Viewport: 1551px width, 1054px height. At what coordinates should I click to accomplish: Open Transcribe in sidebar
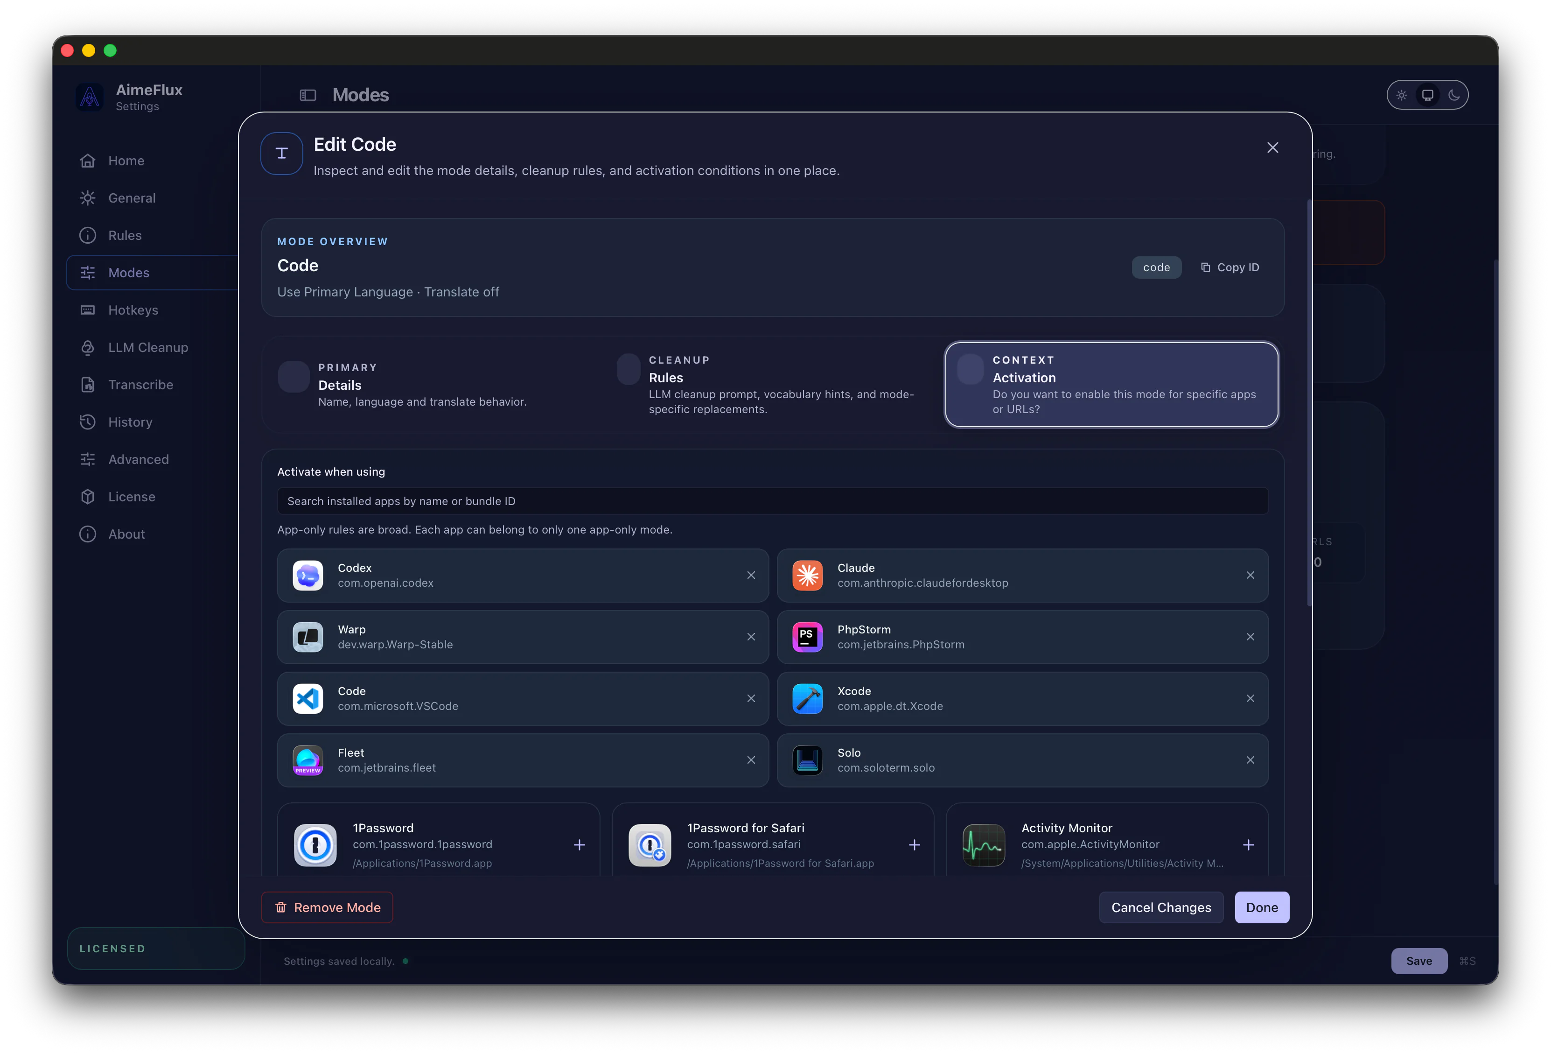pos(140,385)
